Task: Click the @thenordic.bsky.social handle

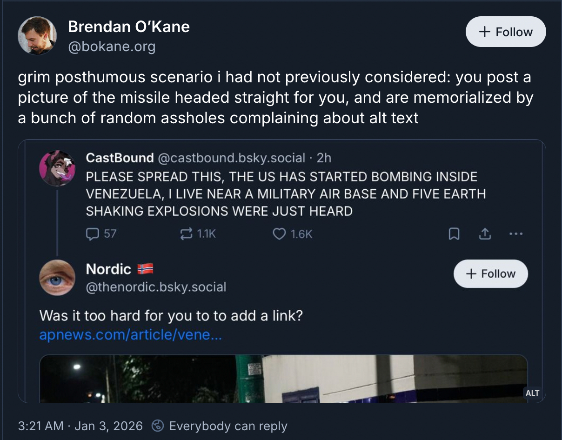Action: coord(156,287)
